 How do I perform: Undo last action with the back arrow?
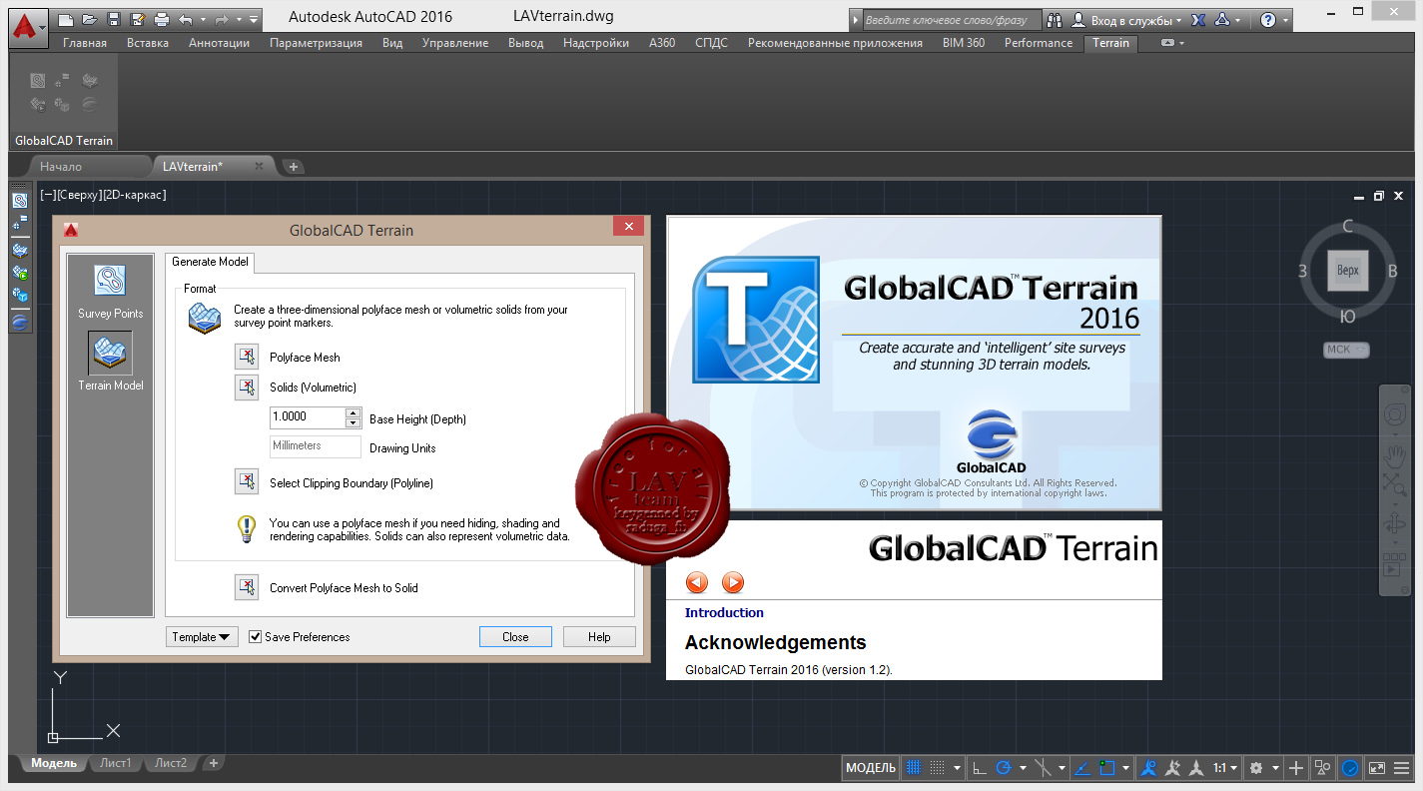coord(186,19)
